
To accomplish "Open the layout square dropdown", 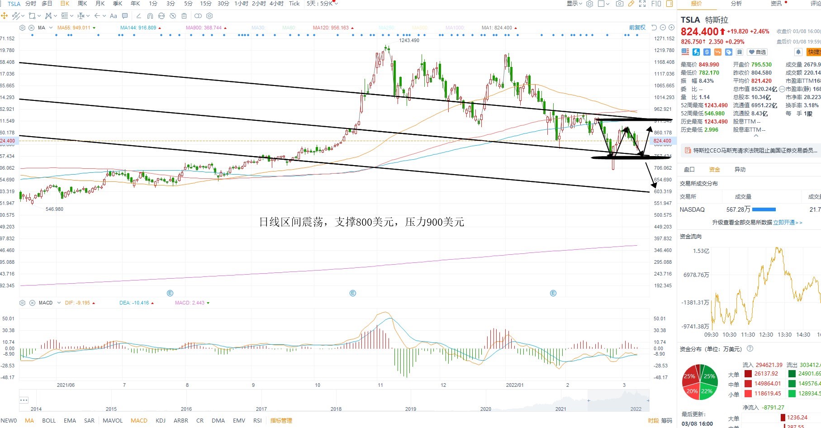I will 603,4.
